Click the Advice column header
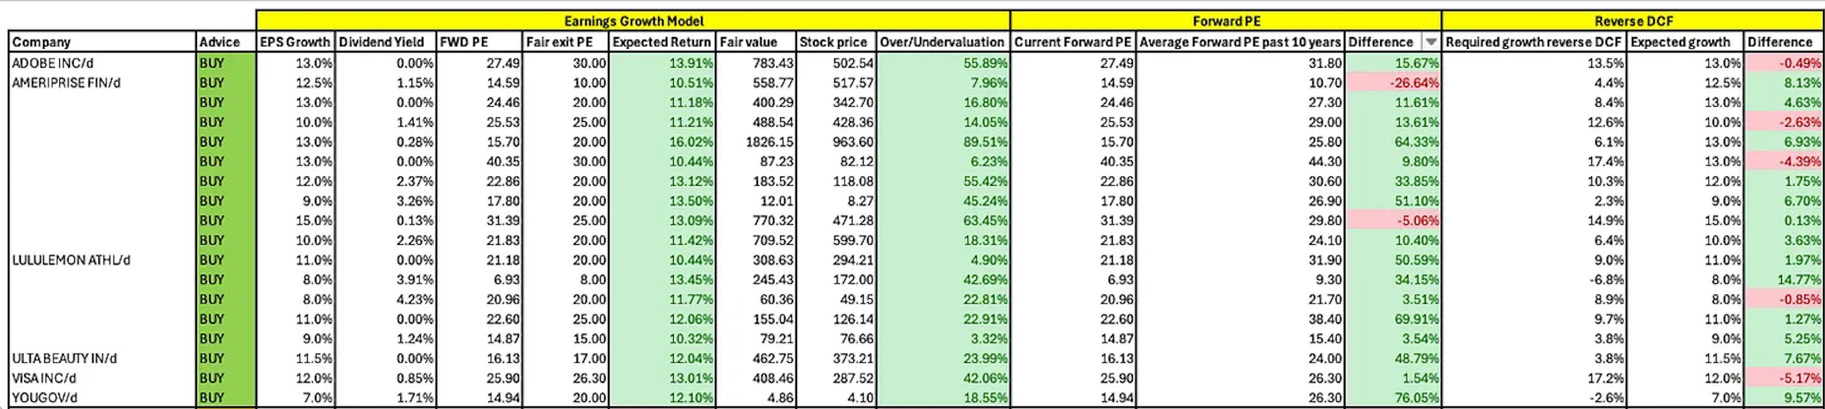This screenshot has height=409, width=1825. (x=226, y=42)
